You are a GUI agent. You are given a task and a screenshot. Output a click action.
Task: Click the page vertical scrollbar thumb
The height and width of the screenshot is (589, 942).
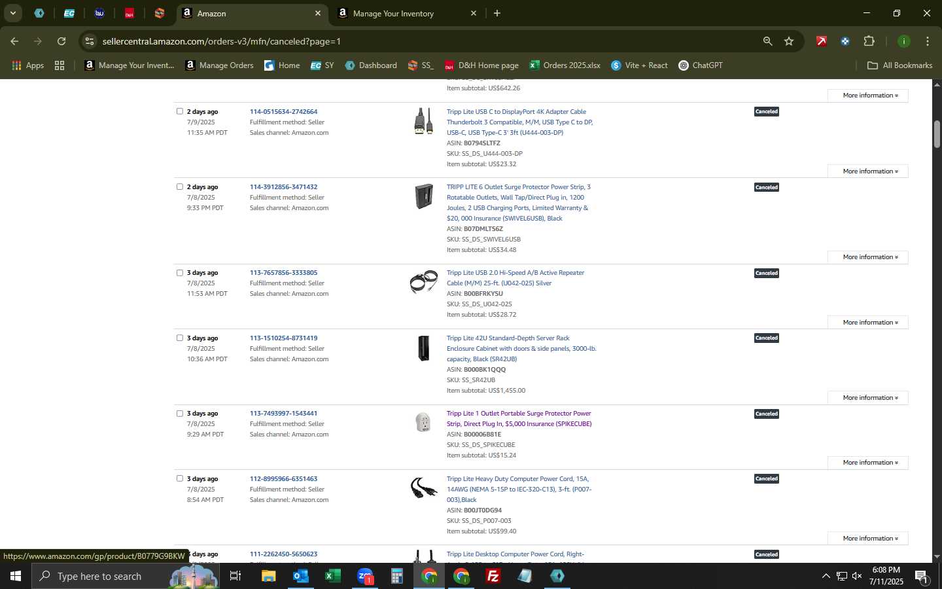(x=937, y=134)
